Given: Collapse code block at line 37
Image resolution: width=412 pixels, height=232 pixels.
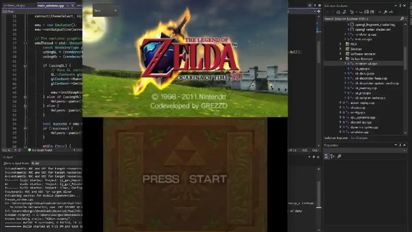Looking at the screenshot, I should pyautogui.click(x=25, y=43).
